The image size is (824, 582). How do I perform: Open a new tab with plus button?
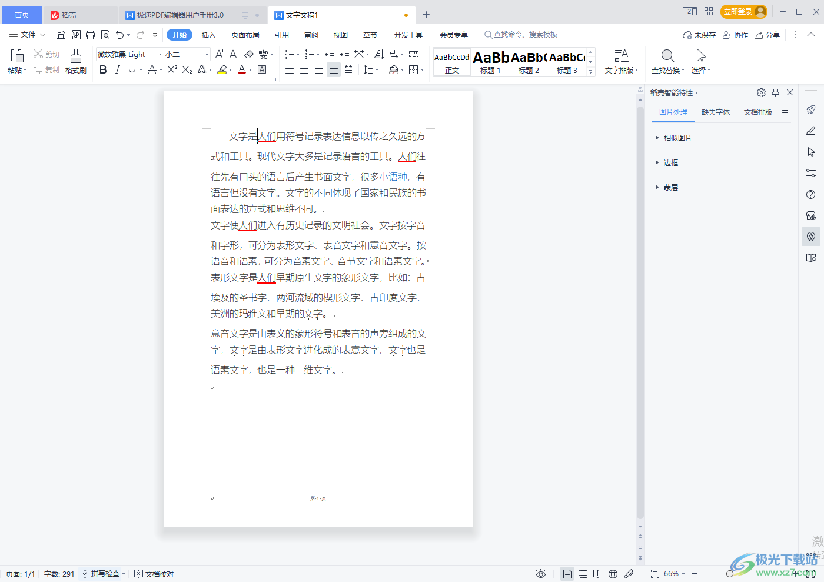click(x=426, y=15)
